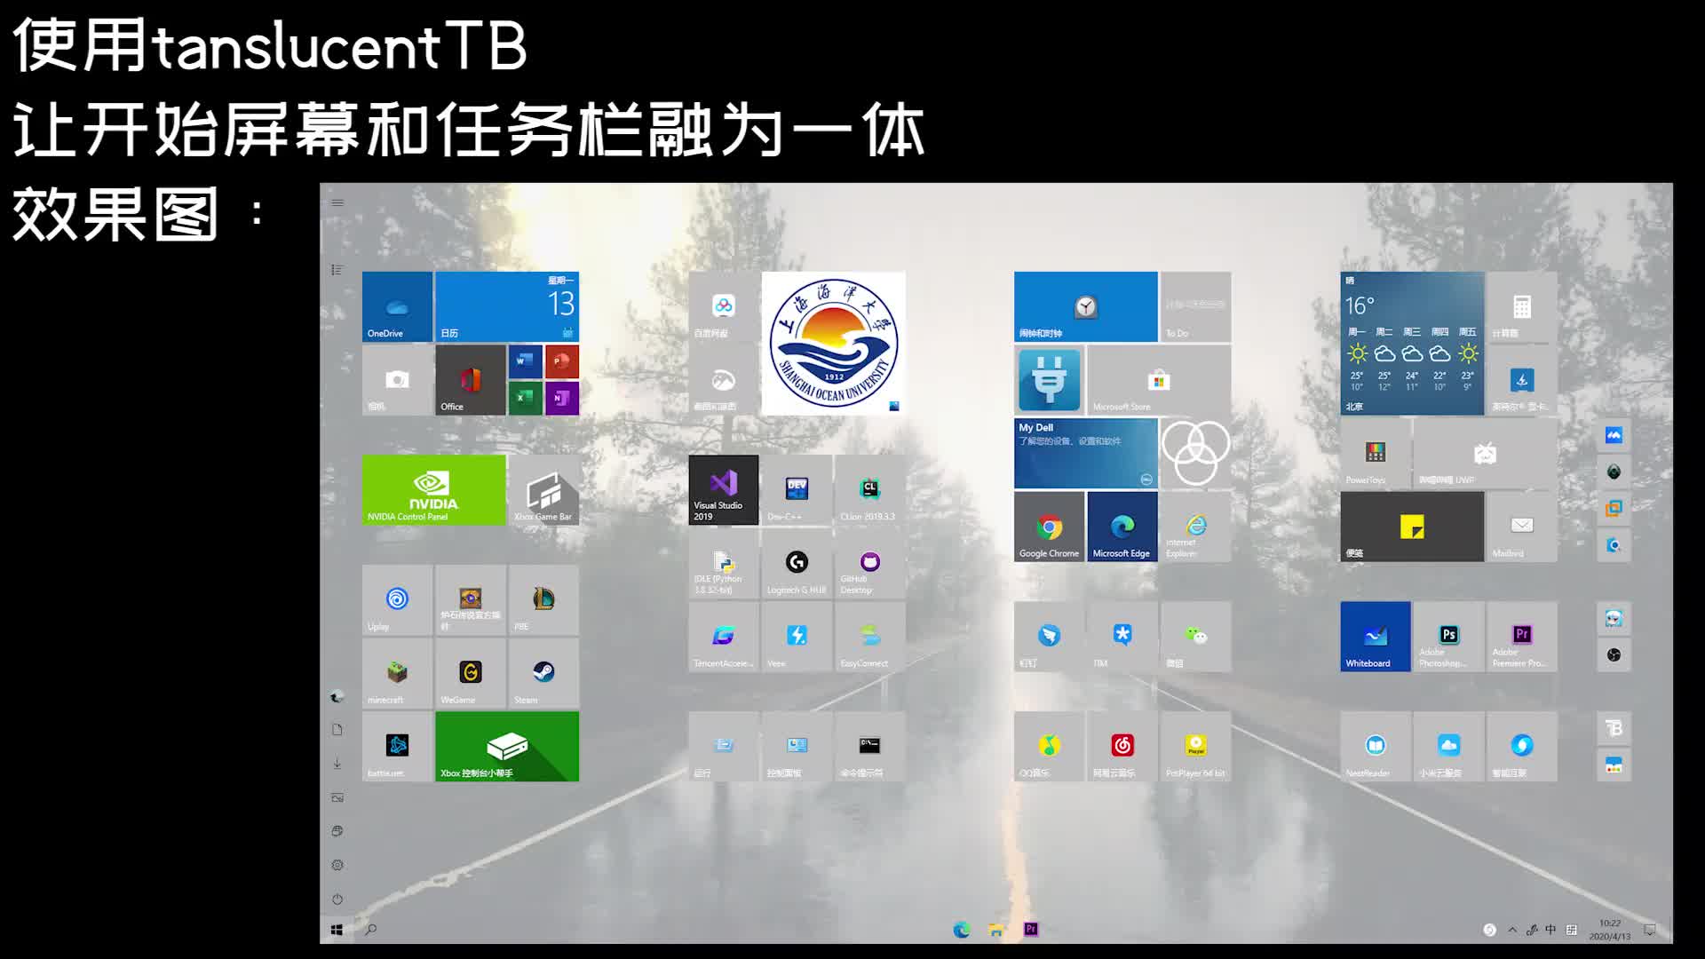Viewport: 1705px width, 959px height.
Task: Toggle the 中 input language indicator
Action: [x=1550, y=930]
